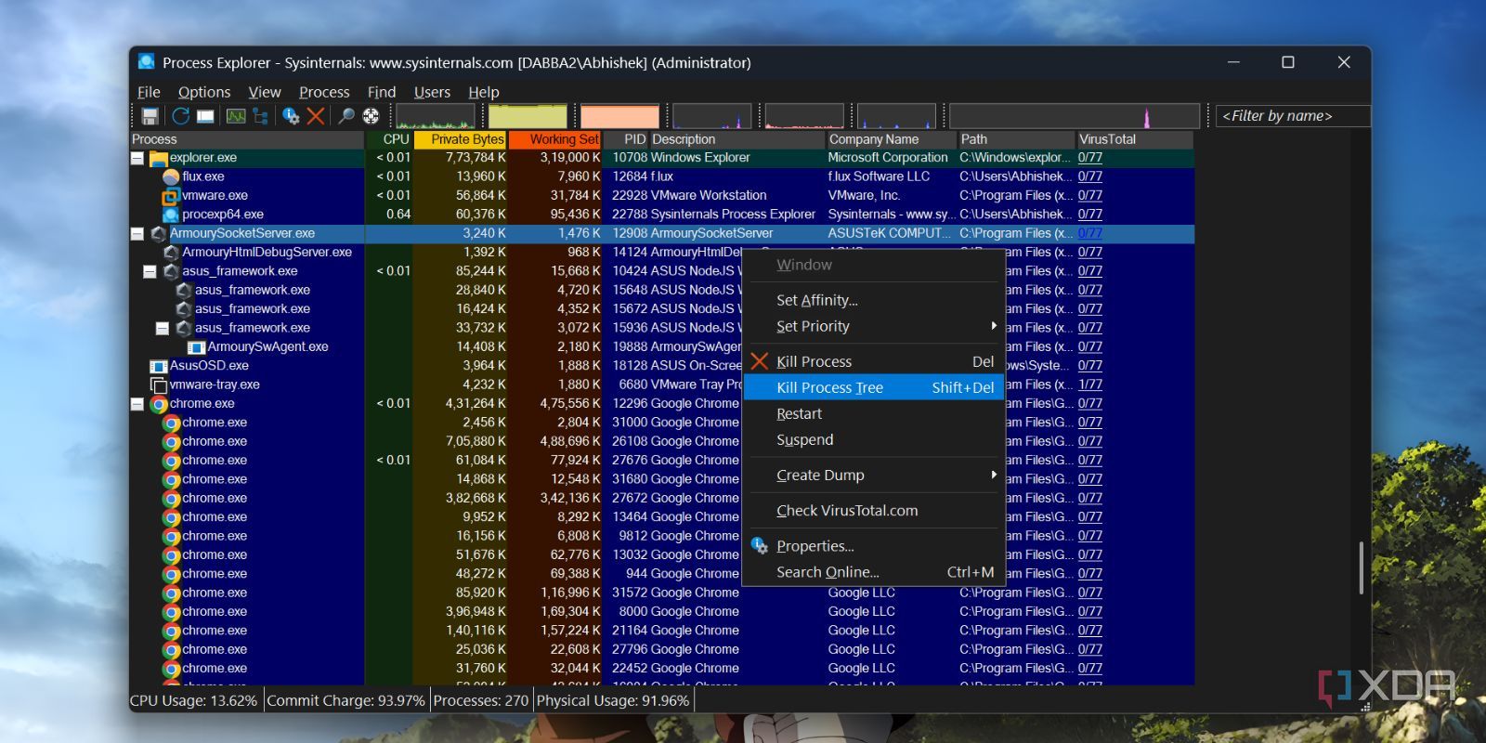Image resolution: width=1486 pixels, height=743 pixels.
Task: Click the vmware.exe process icon
Action: pyautogui.click(x=171, y=196)
